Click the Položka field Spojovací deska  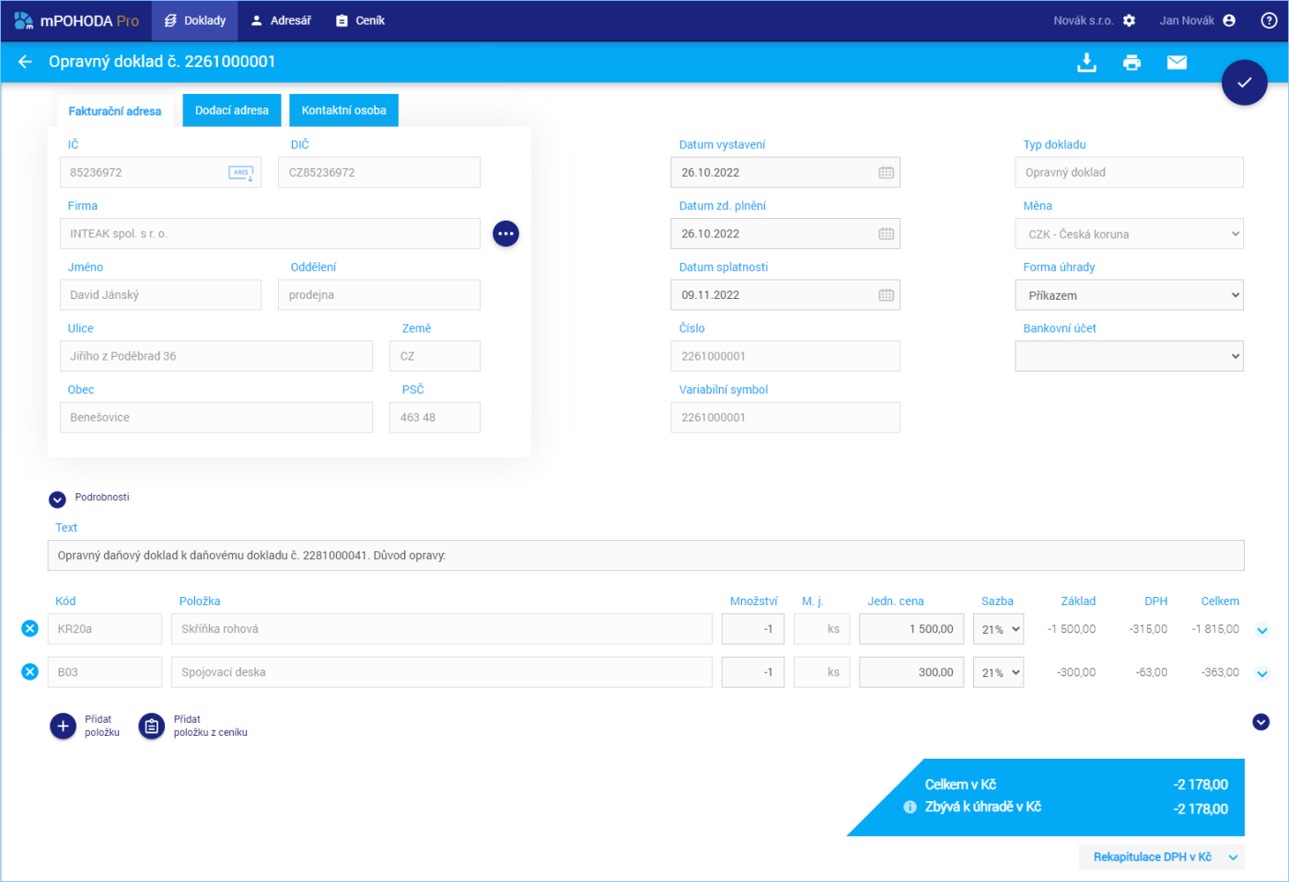point(441,672)
